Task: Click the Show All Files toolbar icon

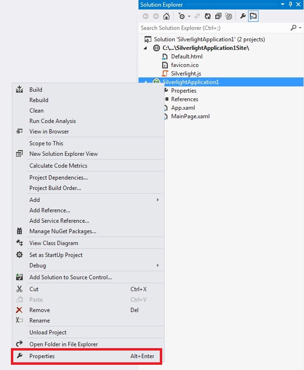Action: [229, 16]
